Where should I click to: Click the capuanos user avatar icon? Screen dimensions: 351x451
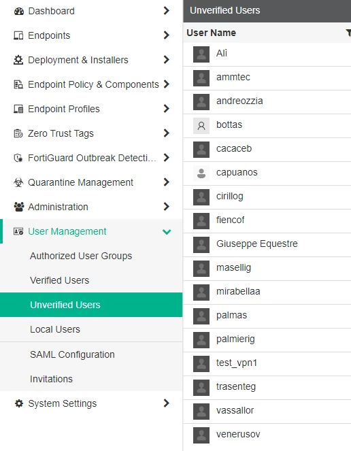click(x=201, y=173)
